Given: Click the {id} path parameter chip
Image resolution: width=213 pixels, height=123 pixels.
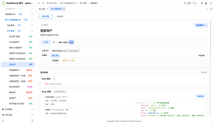Looking at the screenshot, I should [x=71, y=42].
